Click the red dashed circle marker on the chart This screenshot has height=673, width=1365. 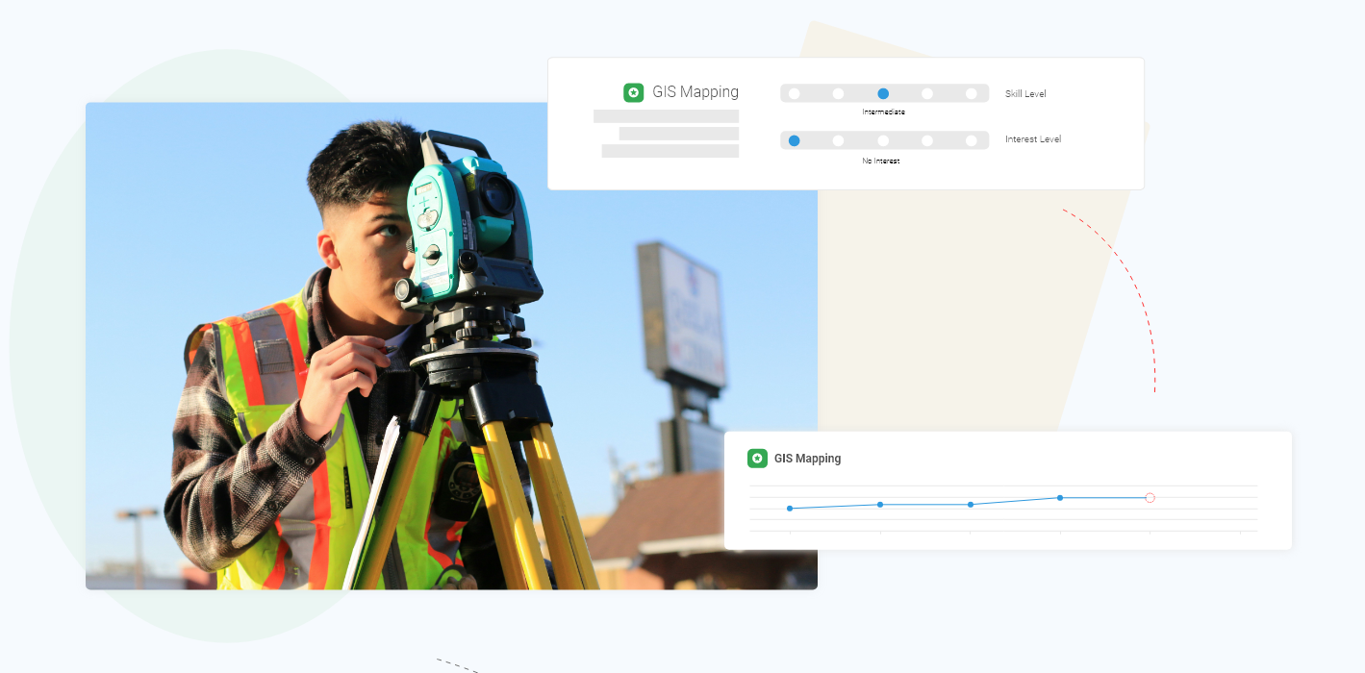pos(1150,498)
